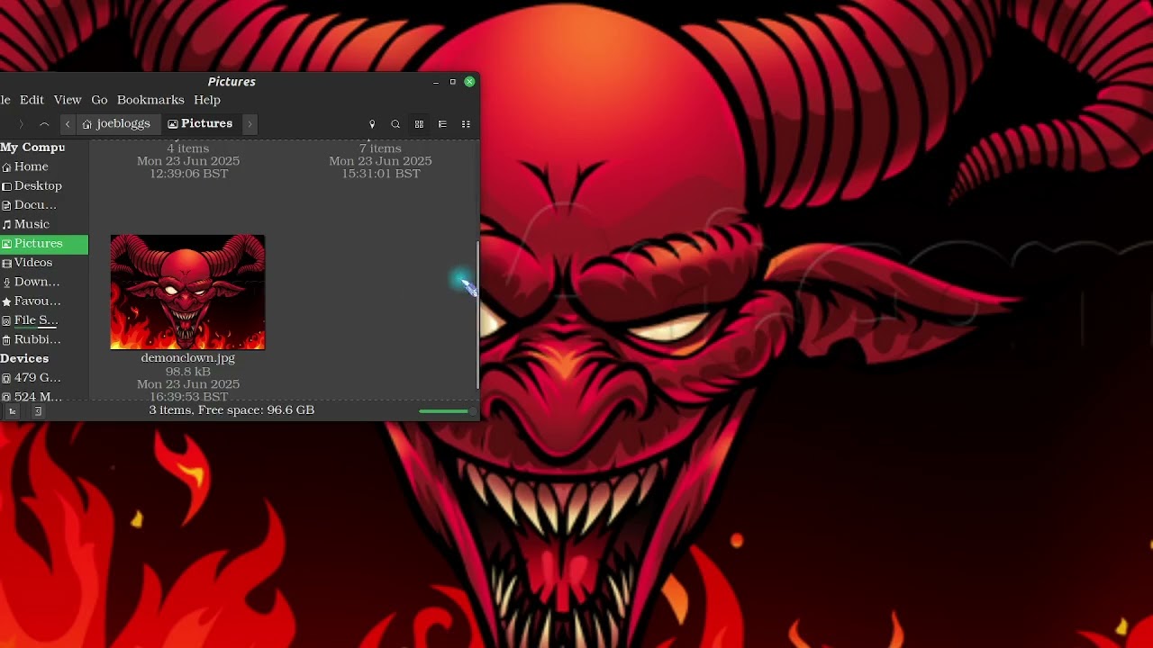Select the highlighted Pictures sidebar entry

[44, 244]
